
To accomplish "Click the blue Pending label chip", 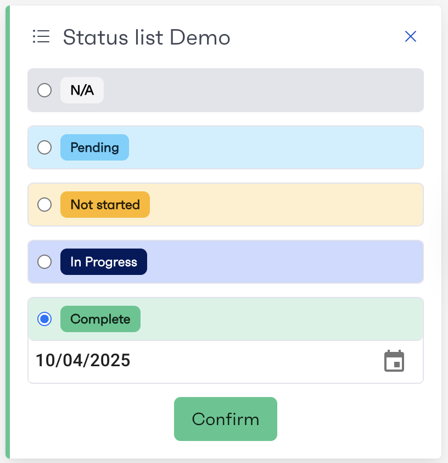I will [94, 147].
